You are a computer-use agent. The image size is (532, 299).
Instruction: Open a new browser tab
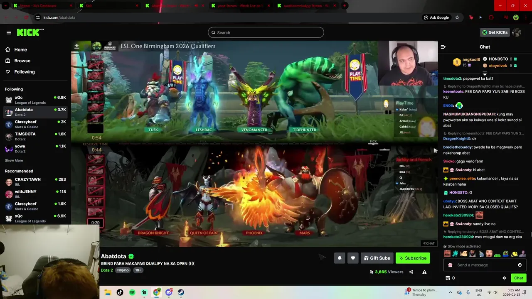tap(345, 6)
